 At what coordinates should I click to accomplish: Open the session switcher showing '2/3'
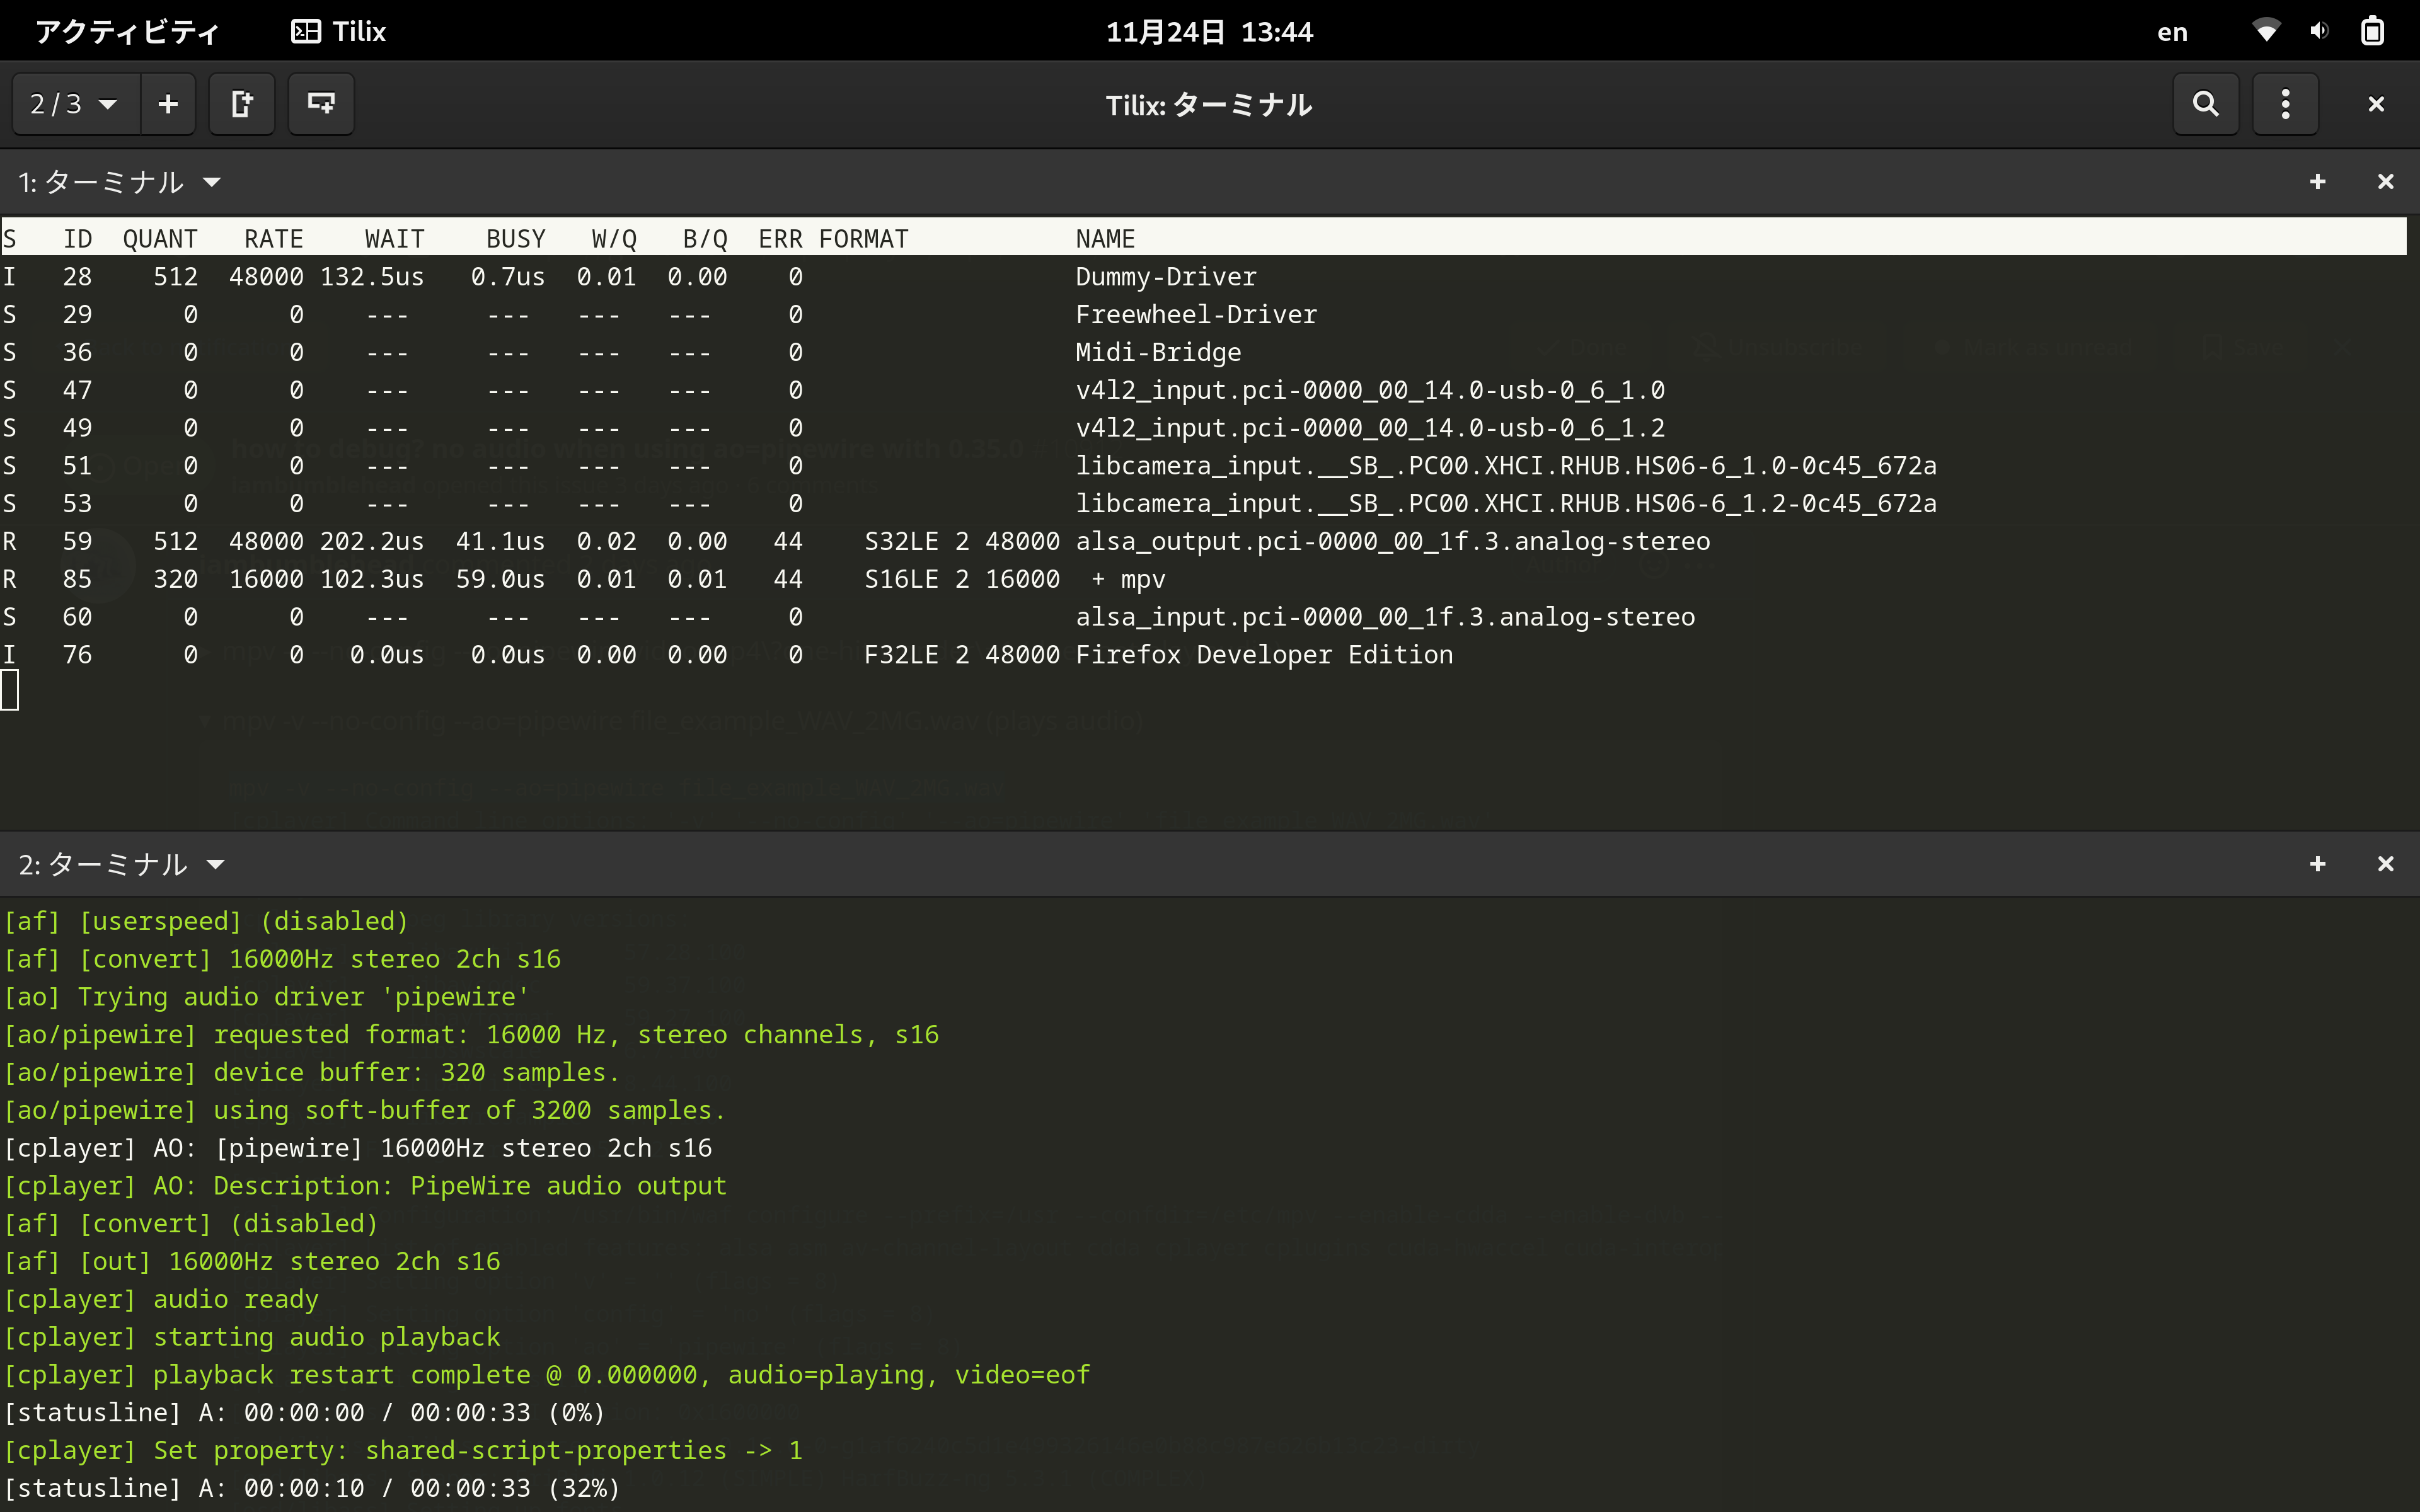pyautogui.click(x=72, y=103)
